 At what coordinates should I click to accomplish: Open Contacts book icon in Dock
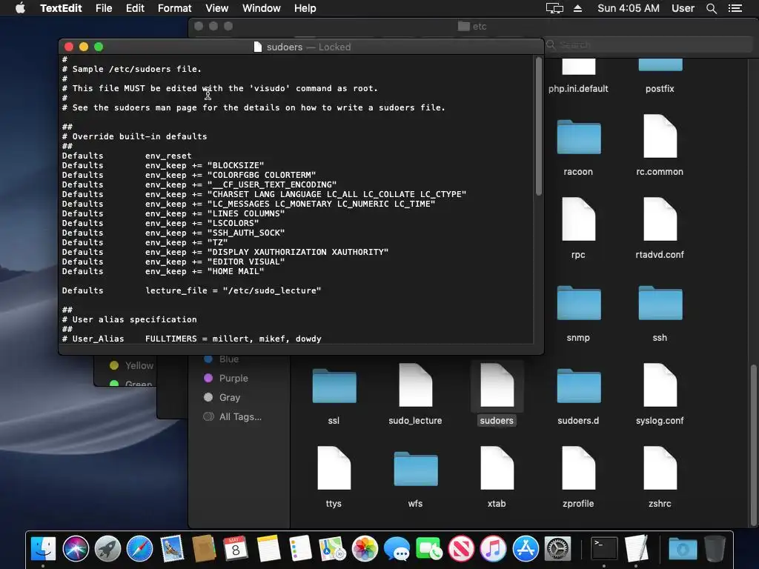(x=204, y=549)
